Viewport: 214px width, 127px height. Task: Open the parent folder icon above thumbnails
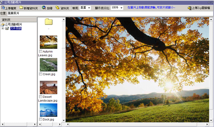pyautogui.click(x=49, y=22)
